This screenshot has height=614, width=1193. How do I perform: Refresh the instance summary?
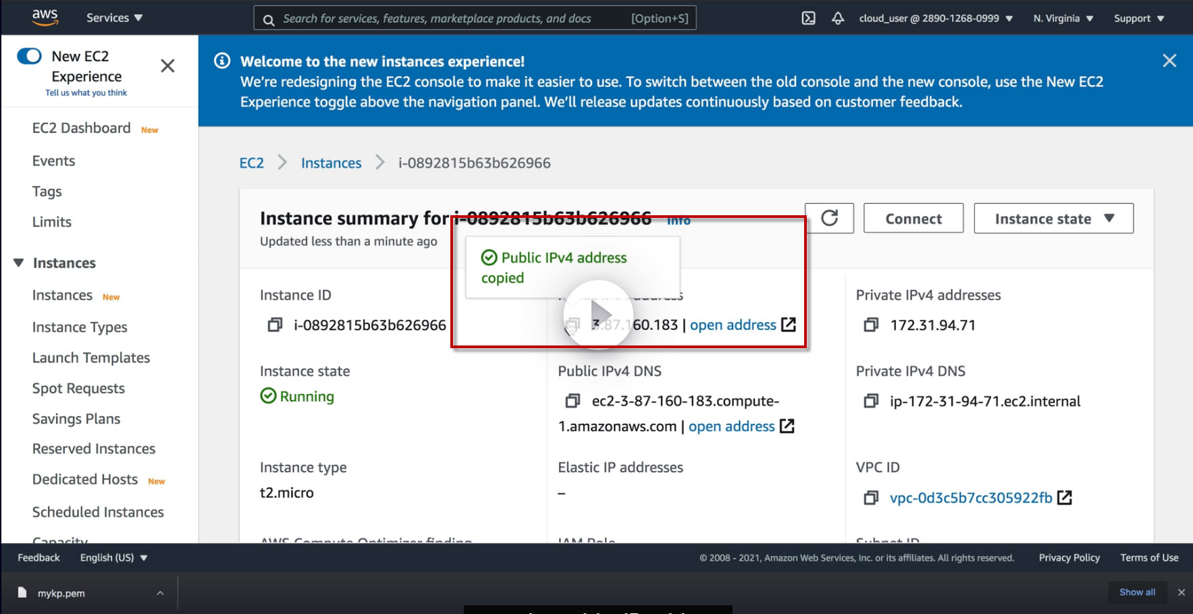click(x=829, y=218)
